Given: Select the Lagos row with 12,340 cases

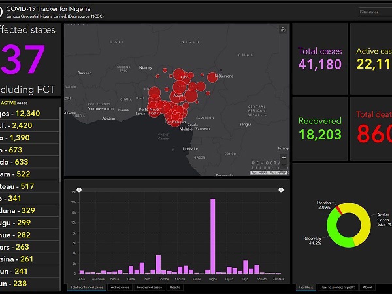Looking at the screenshot, I should click(29, 113).
